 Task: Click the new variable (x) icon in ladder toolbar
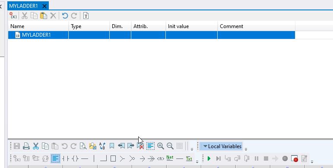point(17,158)
